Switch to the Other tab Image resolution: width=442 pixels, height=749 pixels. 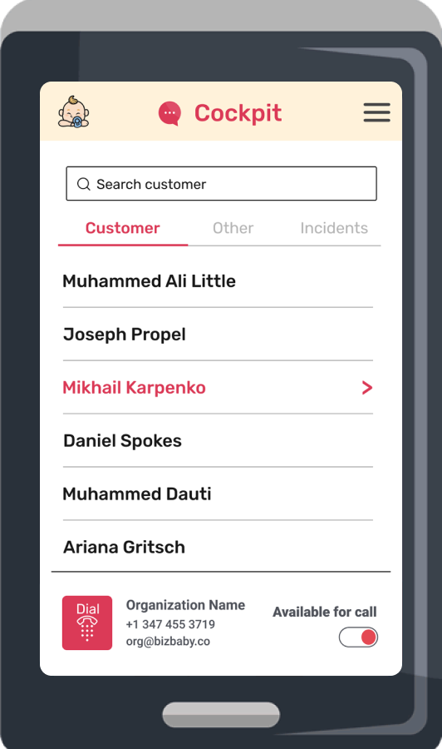coord(233,228)
